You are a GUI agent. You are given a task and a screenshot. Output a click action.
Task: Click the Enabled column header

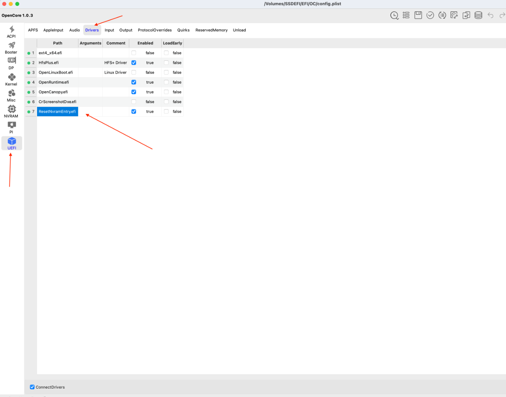(145, 43)
